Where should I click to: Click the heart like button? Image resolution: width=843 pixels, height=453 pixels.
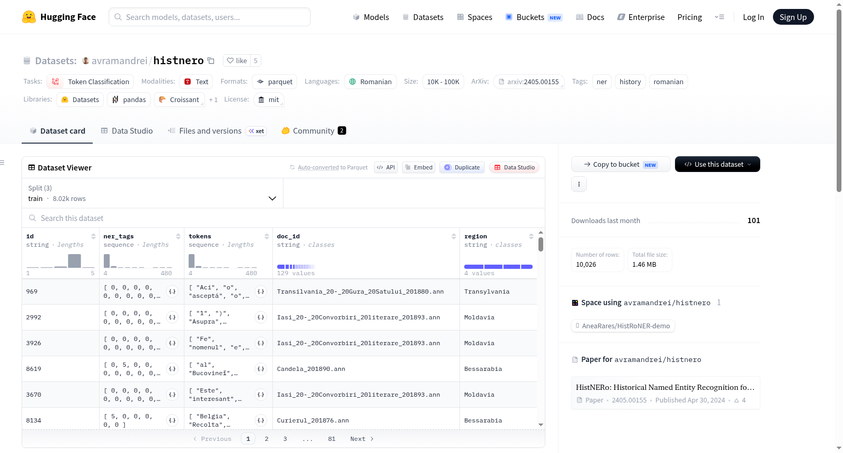tap(237, 61)
